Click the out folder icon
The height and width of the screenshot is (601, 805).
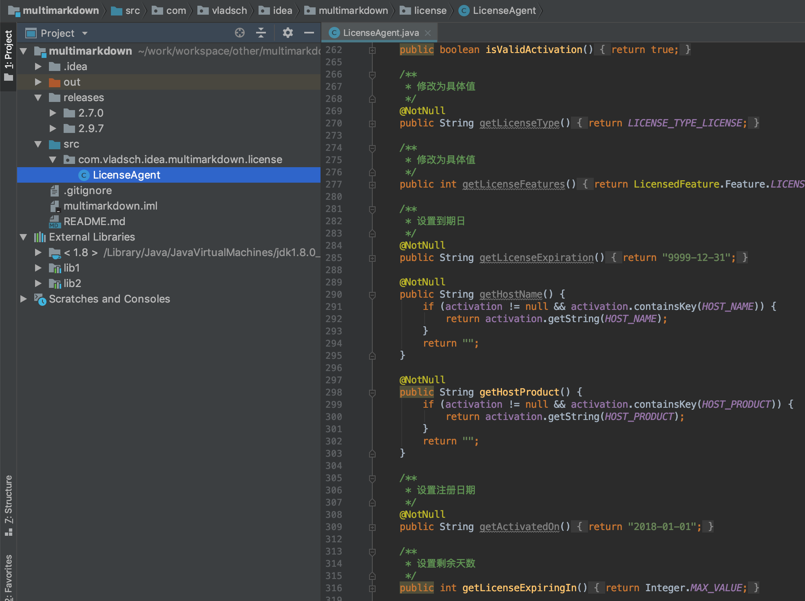(x=55, y=82)
